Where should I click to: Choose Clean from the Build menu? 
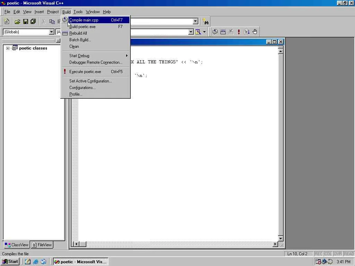(96, 46)
